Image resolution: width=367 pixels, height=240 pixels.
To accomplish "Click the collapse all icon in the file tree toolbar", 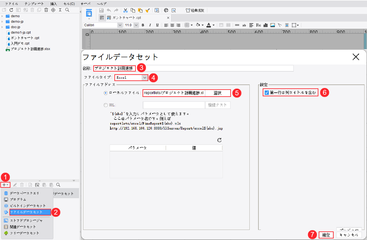I will [x=60, y=10].
